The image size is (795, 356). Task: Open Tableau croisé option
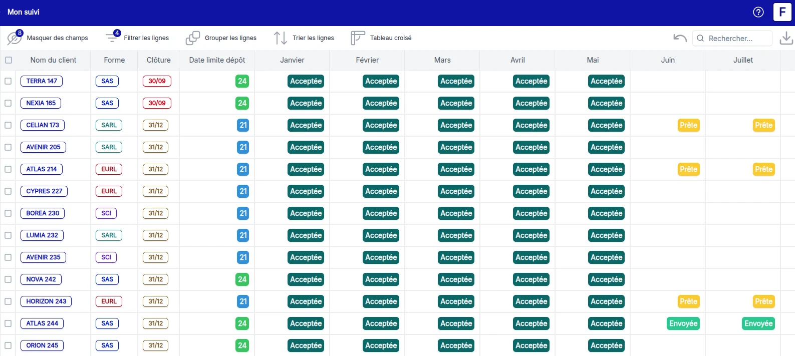click(x=391, y=38)
